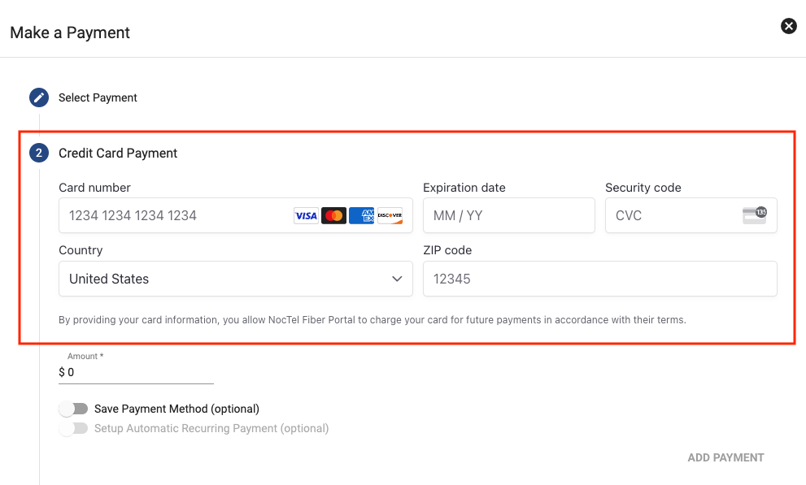
Task: Click the Mastercard logo icon
Action: (x=333, y=215)
